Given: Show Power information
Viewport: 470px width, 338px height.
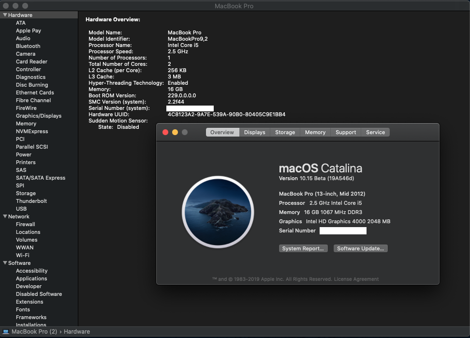Looking at the screenshot, I should click(x=24, y=154).
